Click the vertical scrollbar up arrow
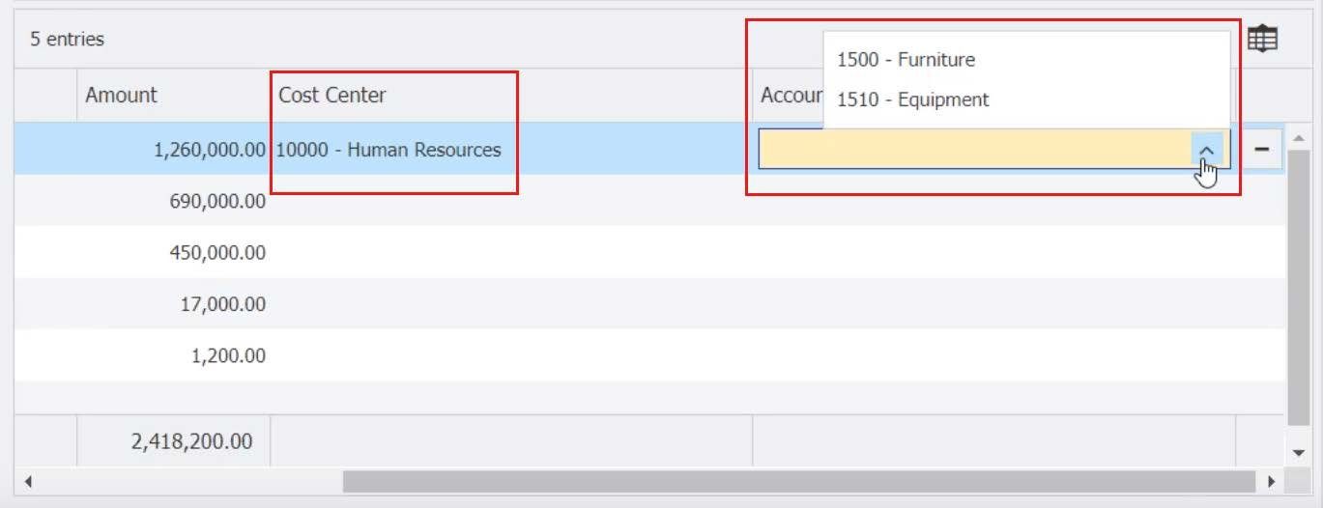 pyautogui.click(x=1299, y=137)
